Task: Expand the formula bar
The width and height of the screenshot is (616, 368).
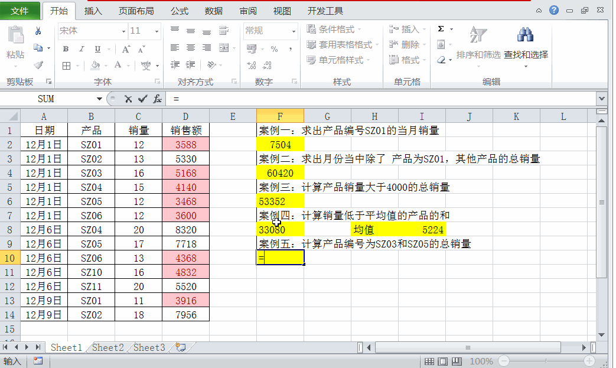Action: click(x=601, y=99)
